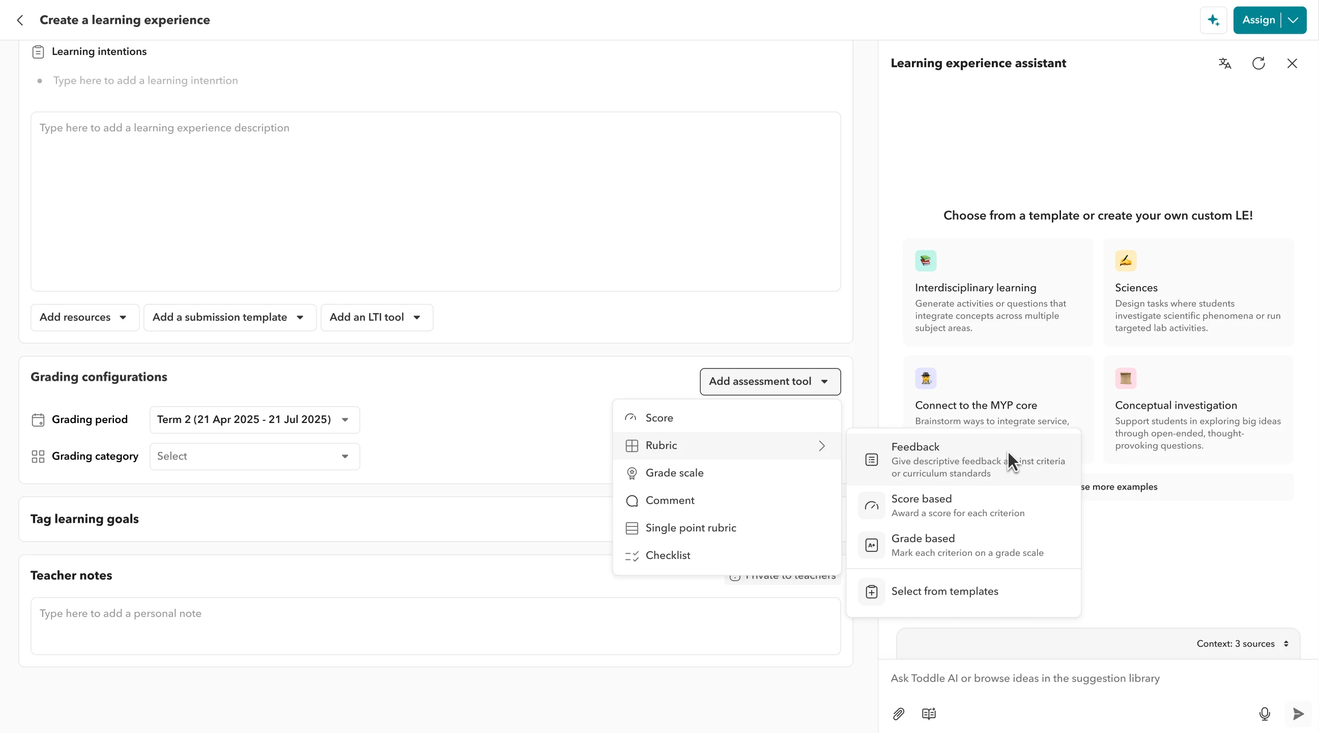Choose Grade scale from the menu

727,473
